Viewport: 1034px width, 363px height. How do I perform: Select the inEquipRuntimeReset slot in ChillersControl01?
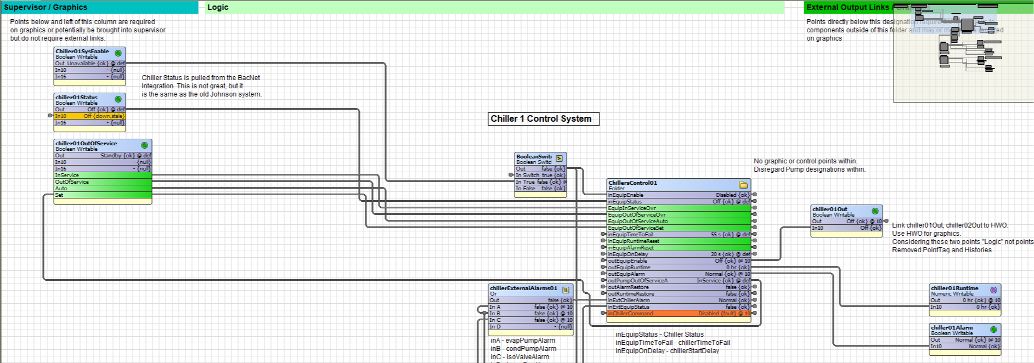[679, 241]
